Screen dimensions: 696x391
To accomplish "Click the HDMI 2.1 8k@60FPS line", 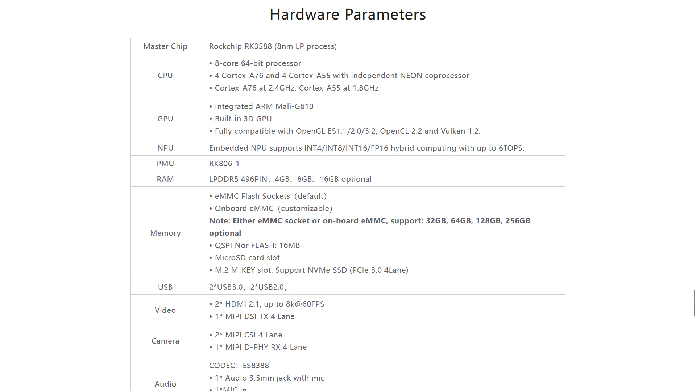I will pyautogui.click(x=269, y=304).
